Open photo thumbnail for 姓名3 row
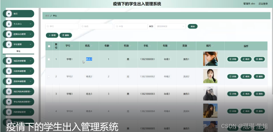The height and width of the screenshot is (132, 273). (x=210, y=93)
